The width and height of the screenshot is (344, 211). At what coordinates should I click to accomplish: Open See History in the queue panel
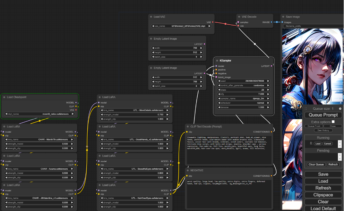click(323, 130)
